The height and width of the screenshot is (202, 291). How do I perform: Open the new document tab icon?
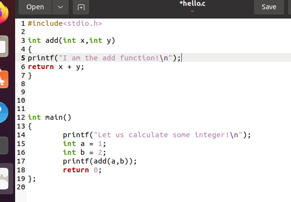point(81,7)
